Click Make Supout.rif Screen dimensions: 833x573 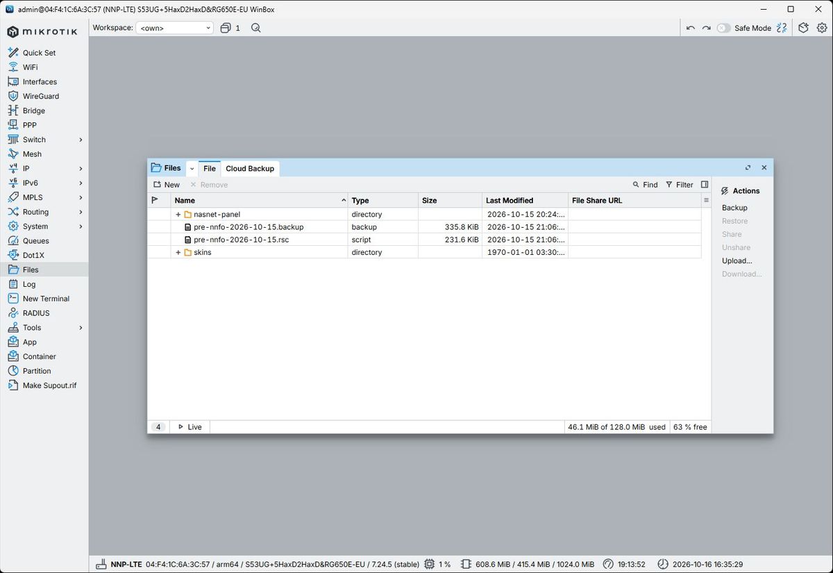49,385
